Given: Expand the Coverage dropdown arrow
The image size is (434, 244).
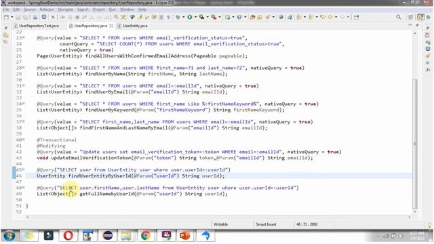Looking at the screenshot, I should [x=208, y=17].
